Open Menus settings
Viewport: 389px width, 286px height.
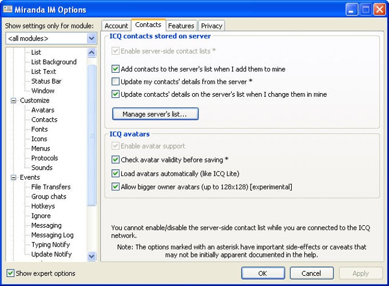(x=41, y=148)
